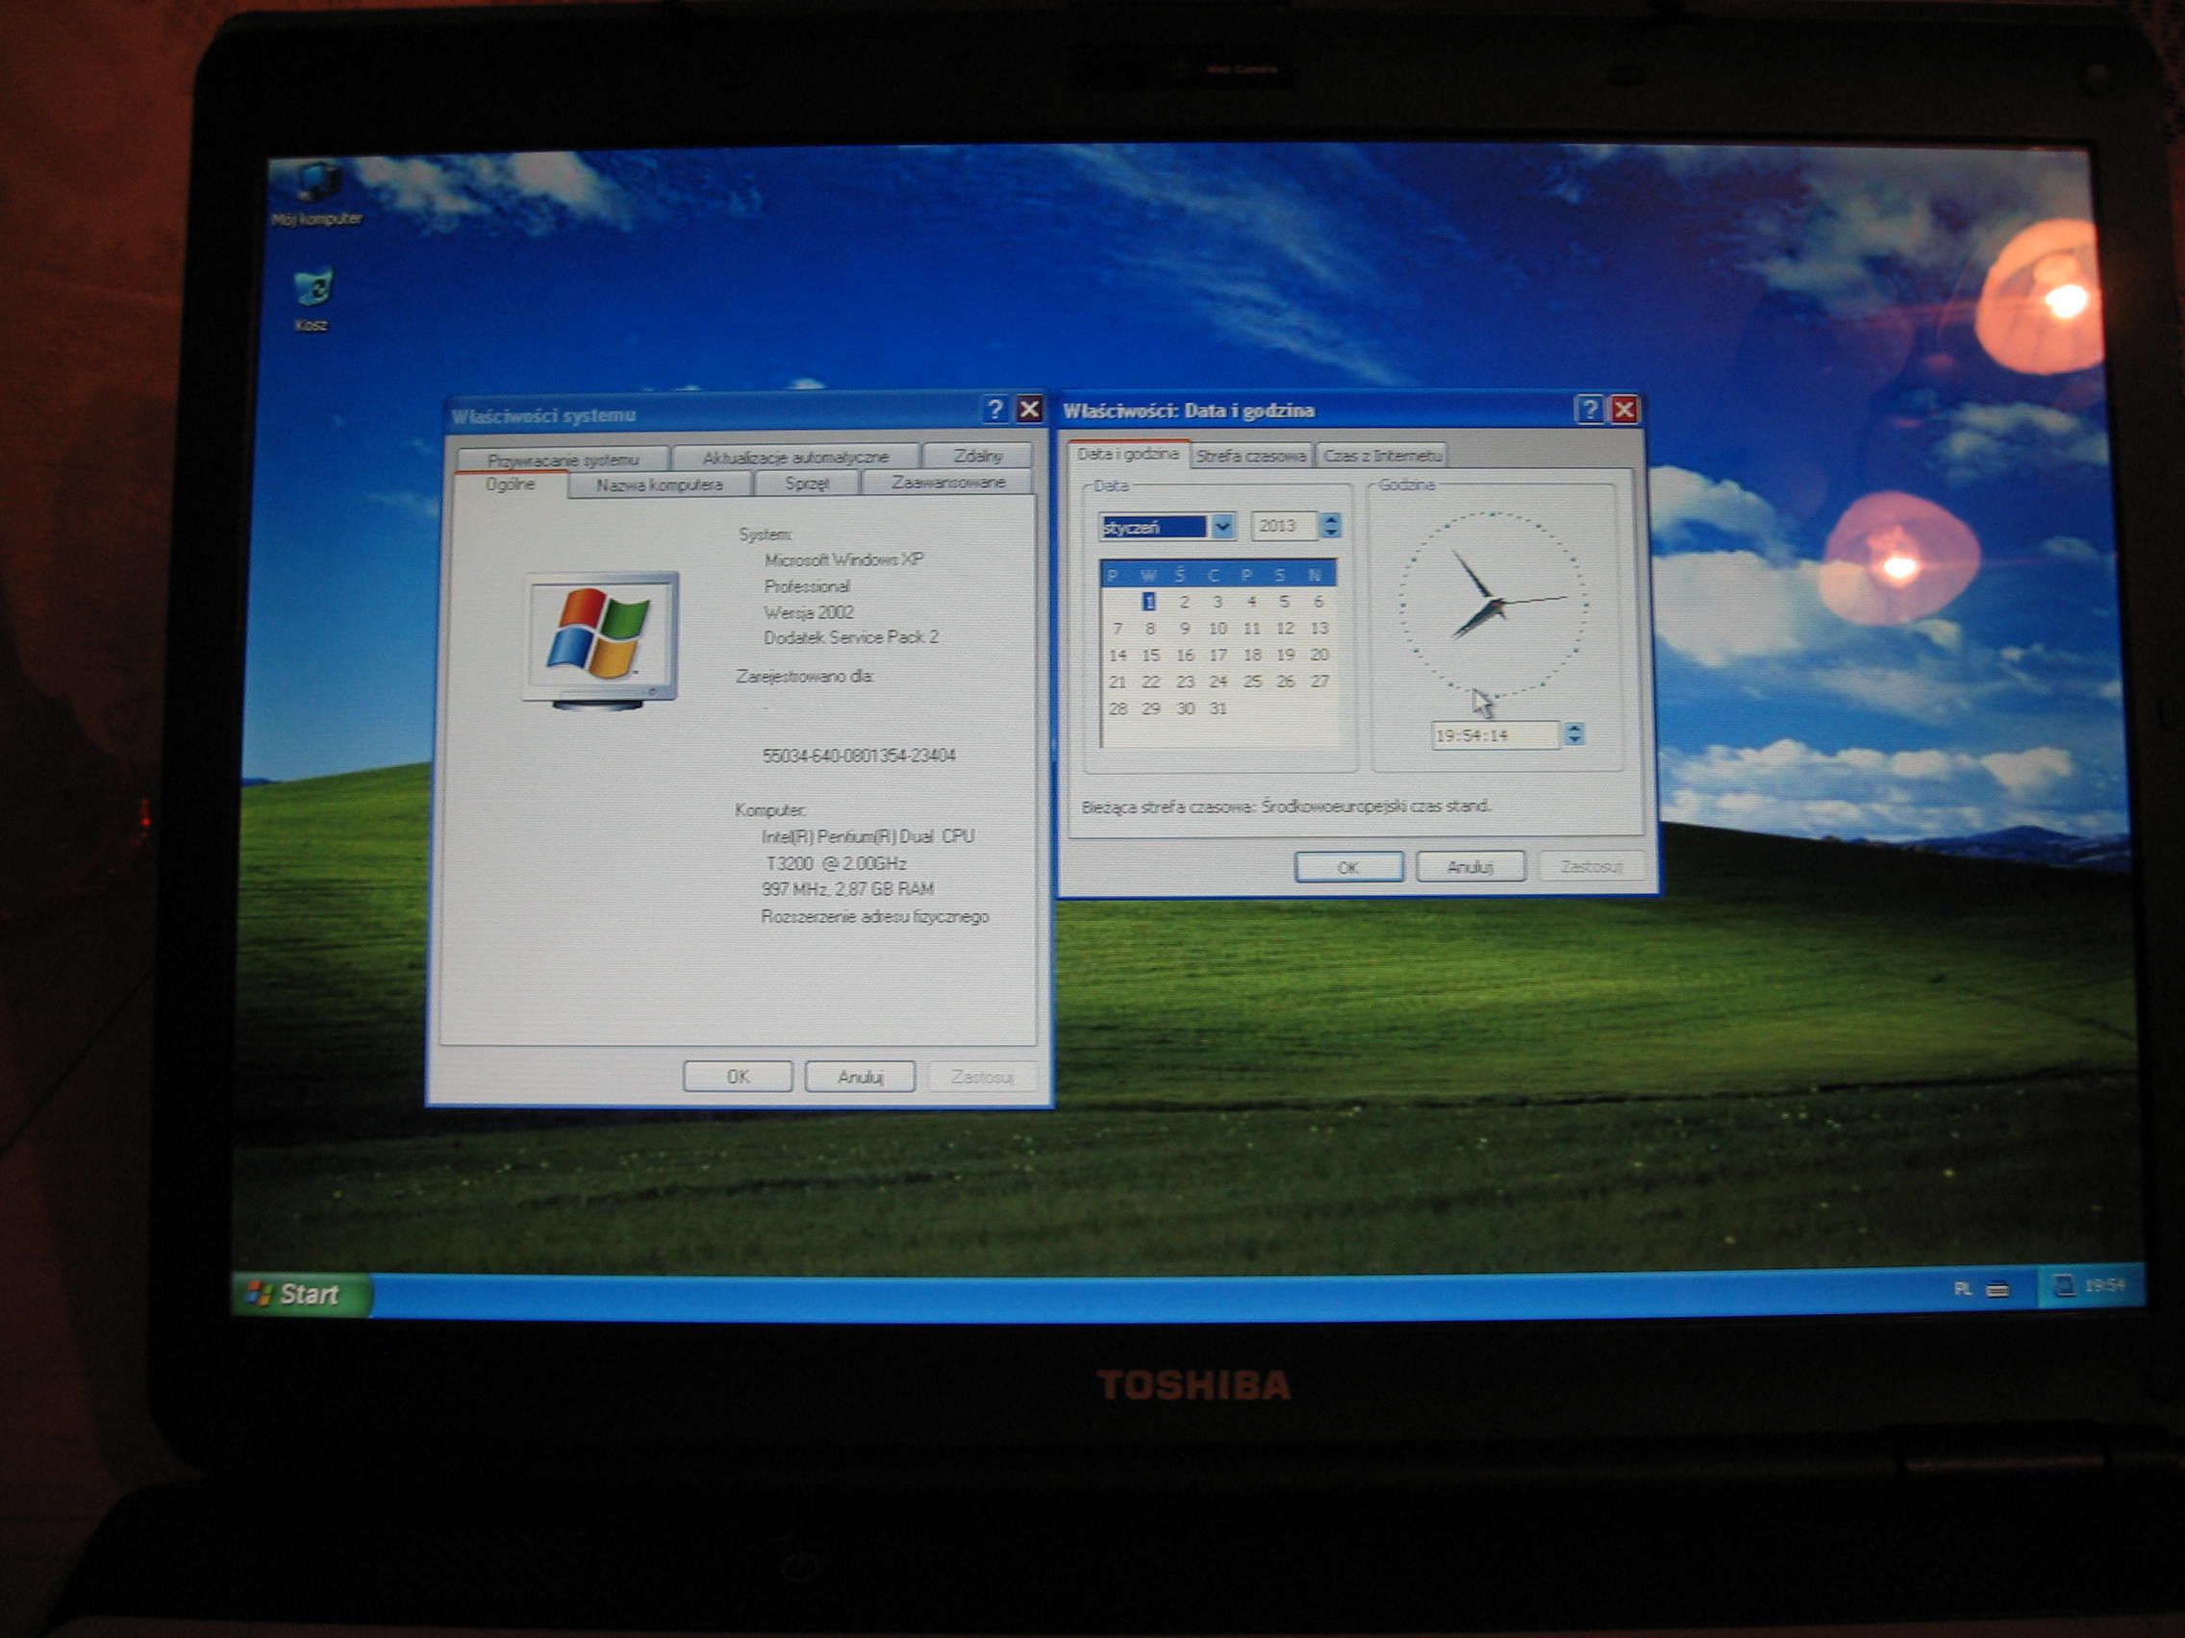
Task: Increase the year with the up arrow
Action: [x=1331, y=518]
